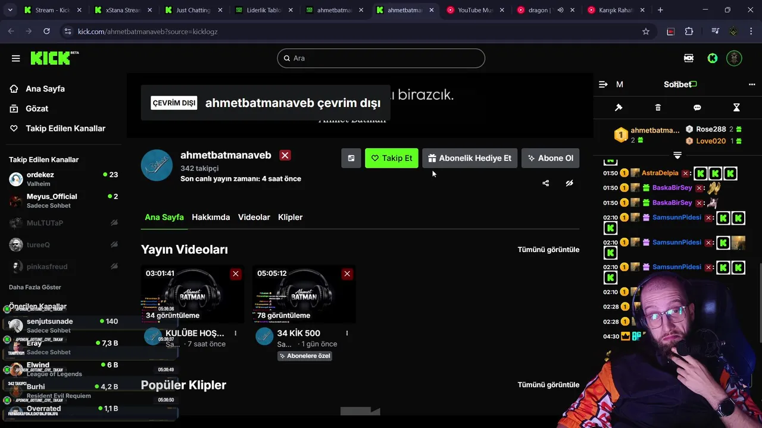Click the KCK icon in Kick header
Screen dimensions: 762x428
pyautogui.click(x=689, y=58)
